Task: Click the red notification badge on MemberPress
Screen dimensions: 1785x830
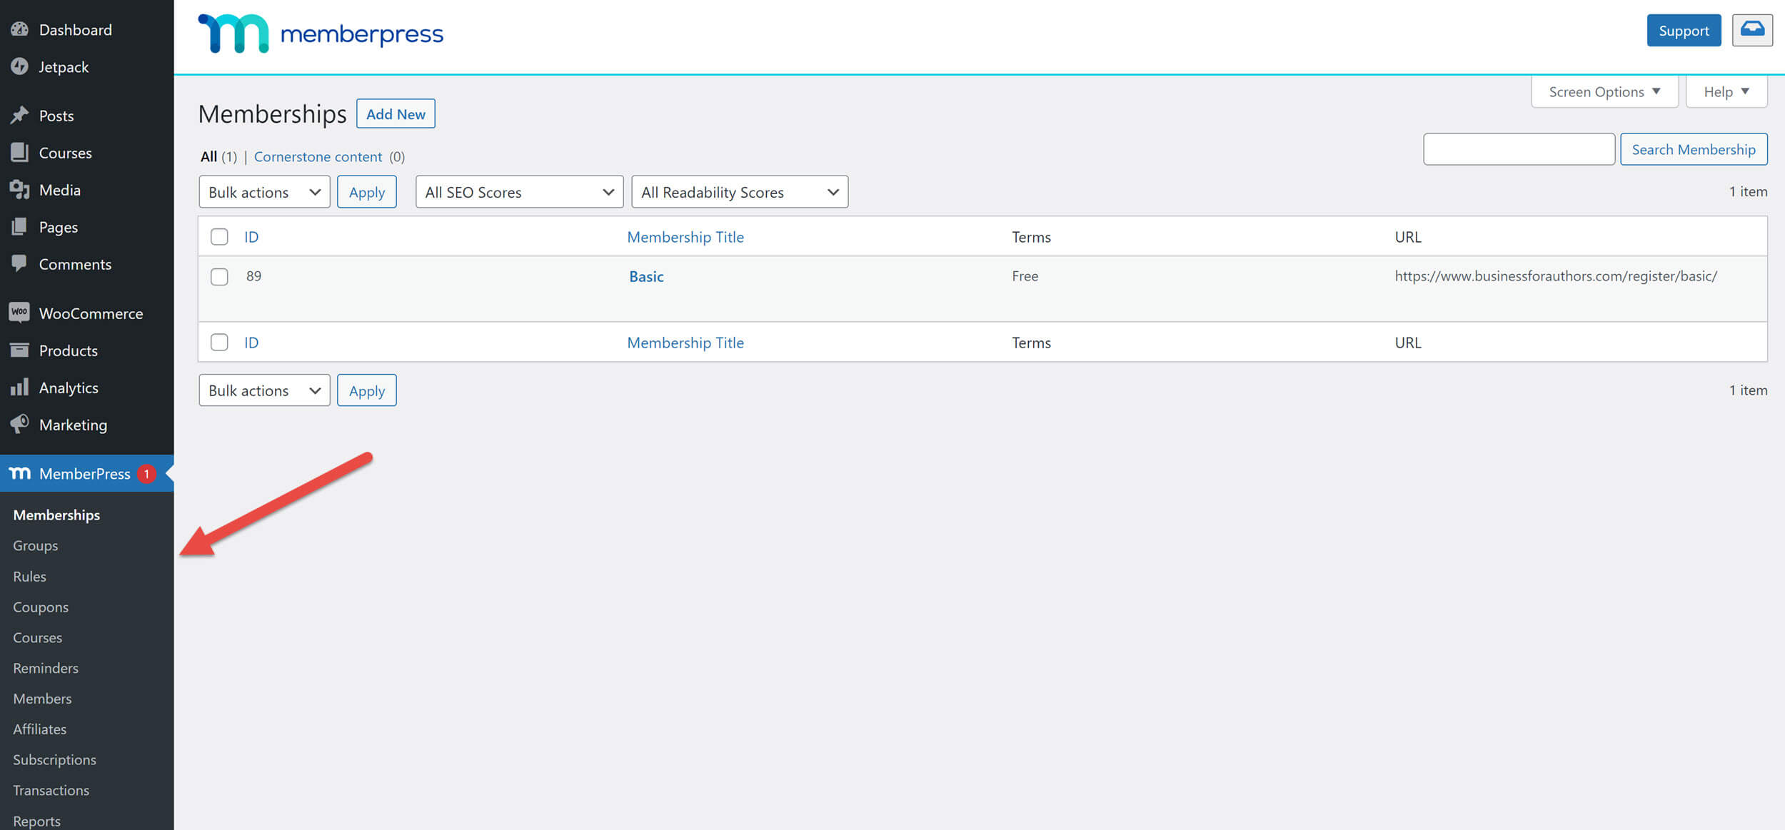Action: 146,473
